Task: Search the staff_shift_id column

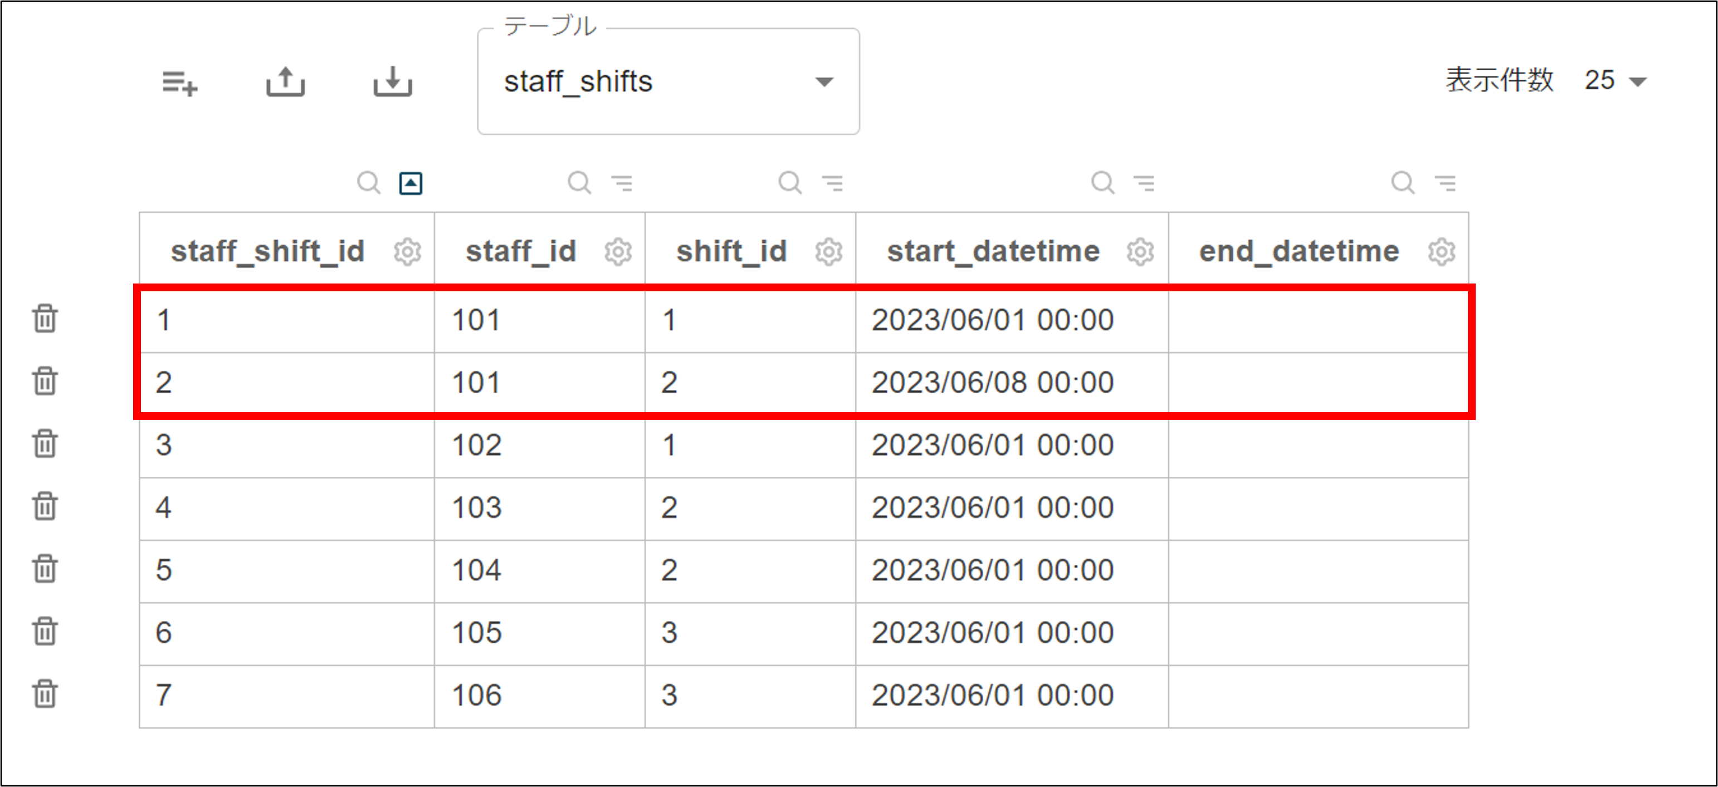Action: [369, 182]
